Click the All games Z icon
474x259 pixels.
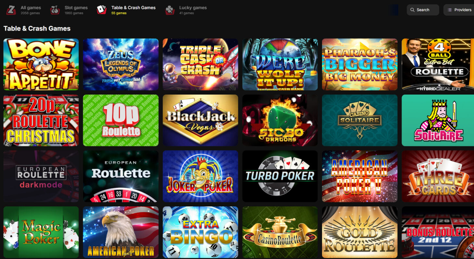11,10
